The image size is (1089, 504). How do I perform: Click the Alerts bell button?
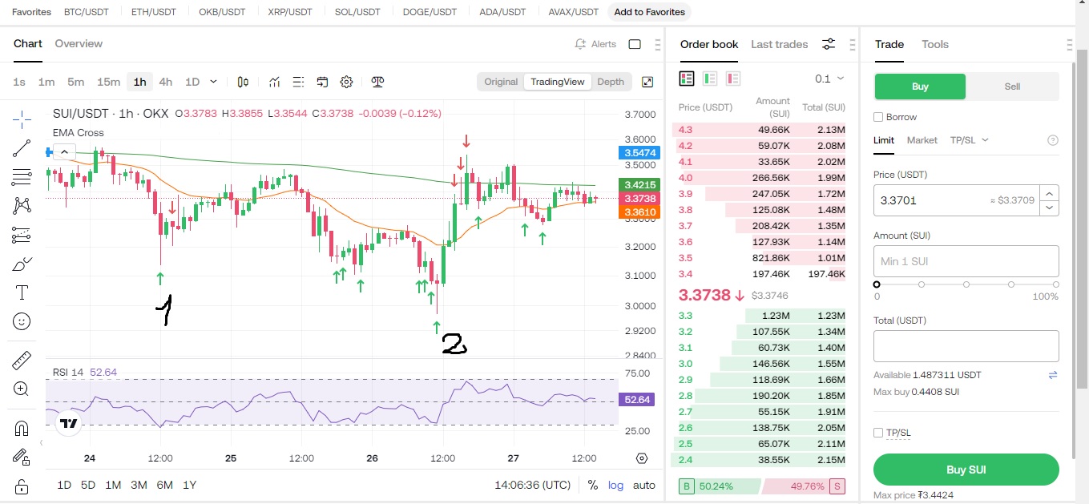tap(595, 44)
